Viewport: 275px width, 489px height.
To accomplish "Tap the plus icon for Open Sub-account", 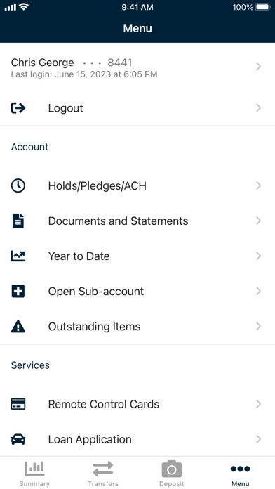I will pos(18,292).
